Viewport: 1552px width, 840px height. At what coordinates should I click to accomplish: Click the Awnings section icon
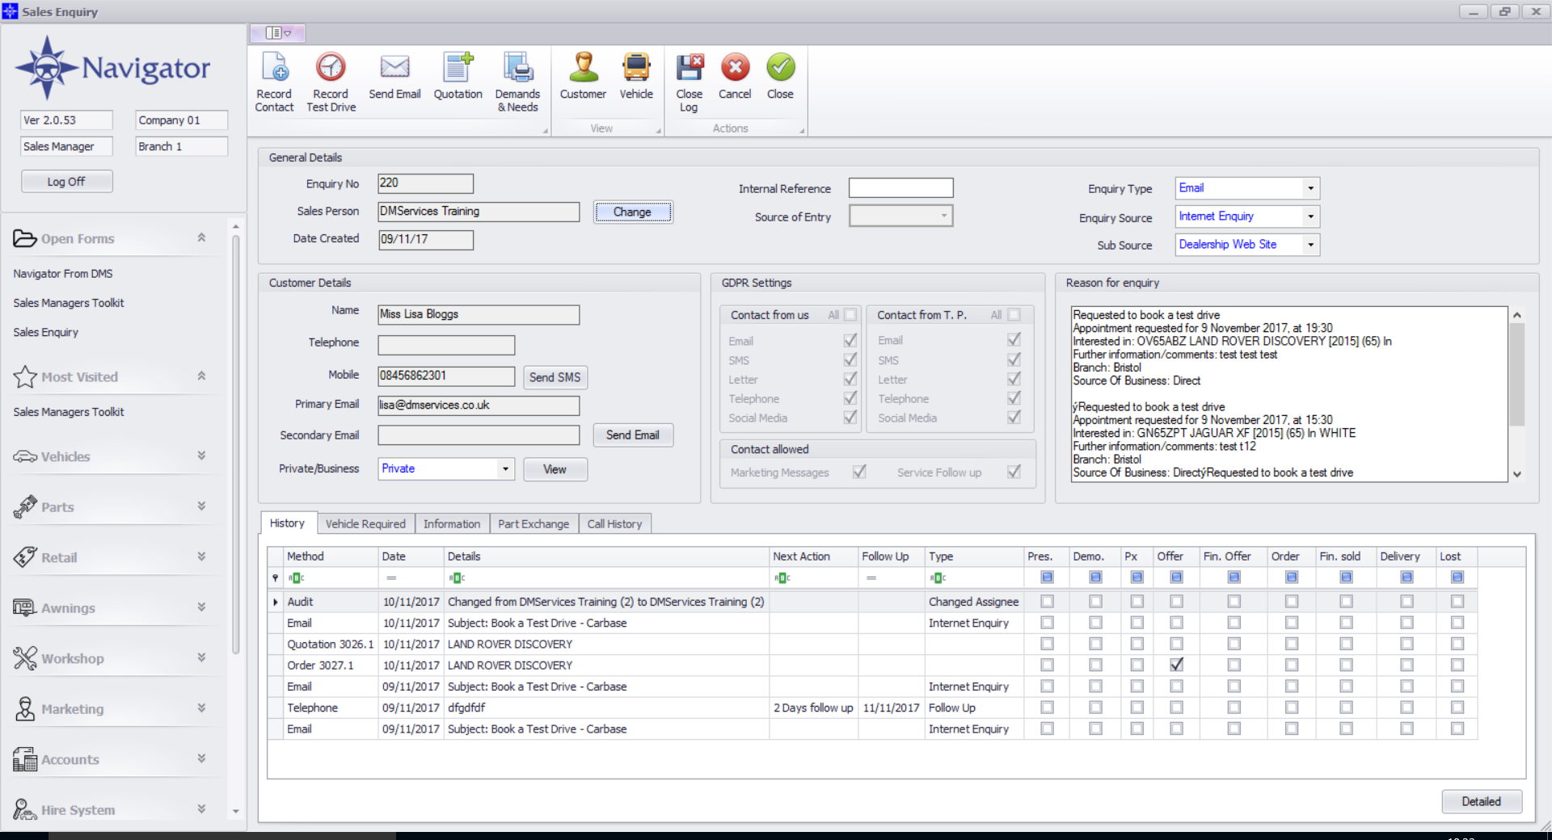pos(25,607)
